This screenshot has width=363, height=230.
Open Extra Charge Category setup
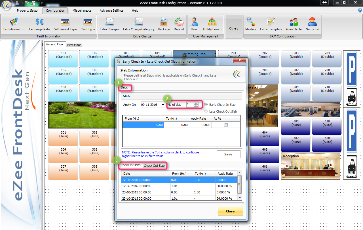(139, 24)
